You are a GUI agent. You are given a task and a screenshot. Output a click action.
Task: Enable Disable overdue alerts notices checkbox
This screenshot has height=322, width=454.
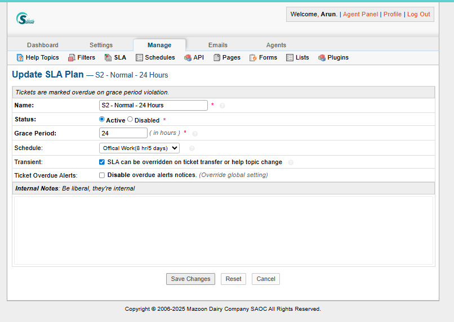(102, 175)
